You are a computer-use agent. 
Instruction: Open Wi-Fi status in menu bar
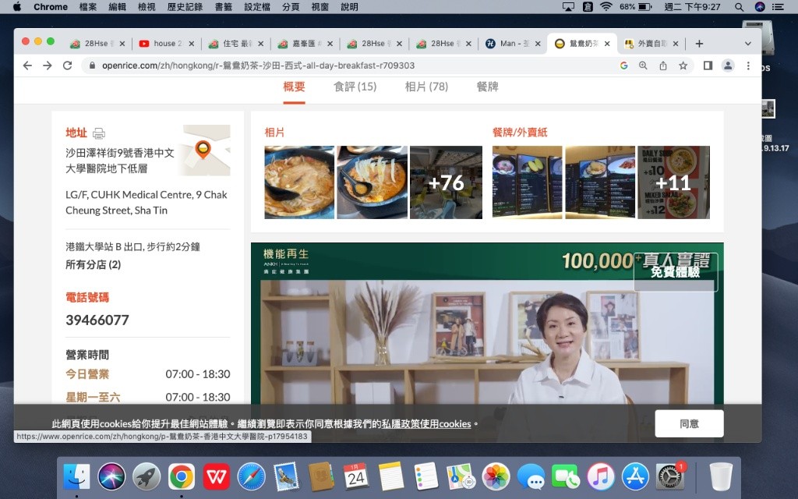click(606, 6)
